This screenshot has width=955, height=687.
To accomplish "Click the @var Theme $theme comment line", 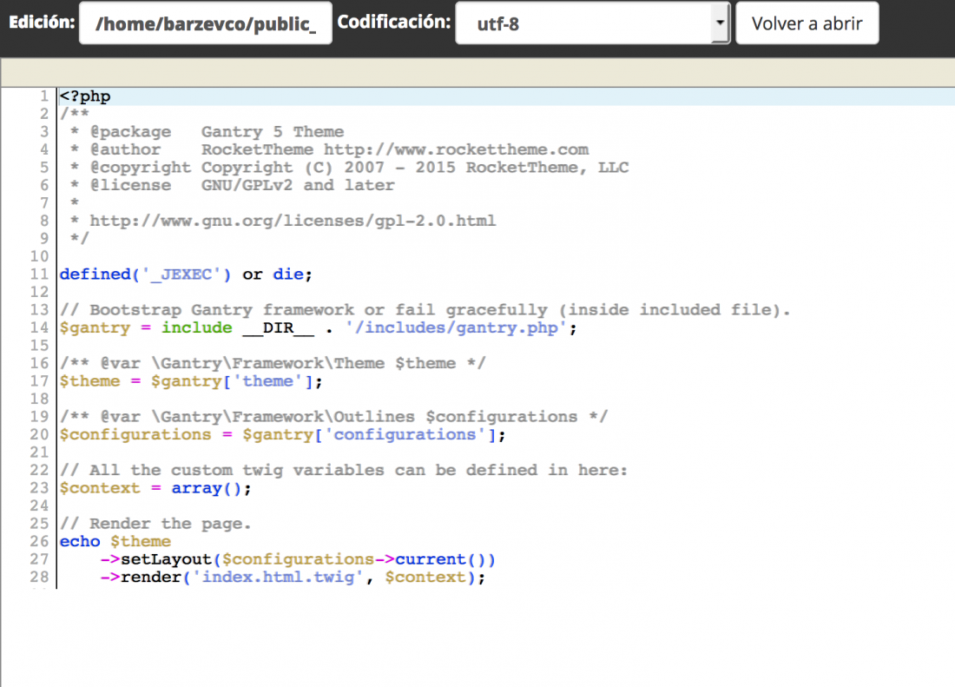I will pyautogui.click(x=273, y=364).
